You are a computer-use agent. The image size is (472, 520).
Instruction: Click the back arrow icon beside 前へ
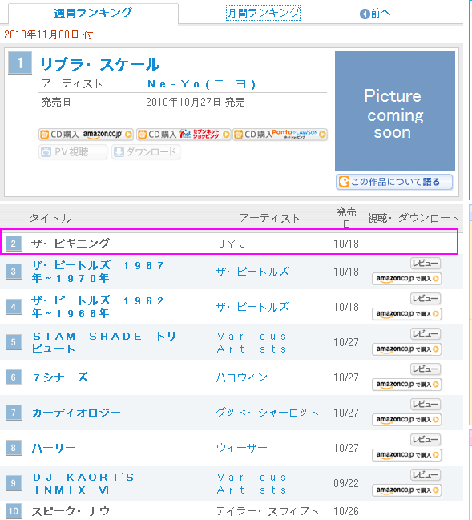(x=365, y=14)
